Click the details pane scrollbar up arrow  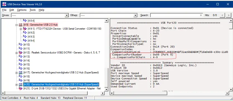point(231,21)
